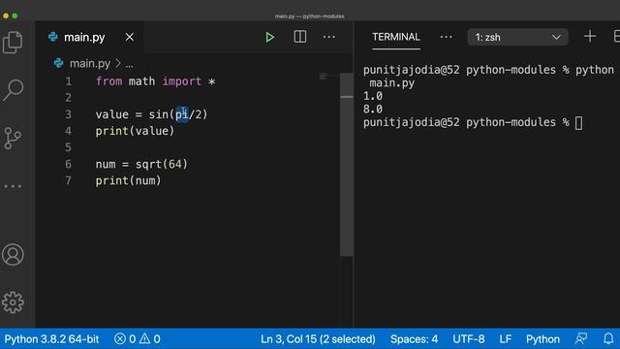The width and height of the screenshot is (620, 349).
Task: Split the editor to the right
Action: (x=299, y=37)
